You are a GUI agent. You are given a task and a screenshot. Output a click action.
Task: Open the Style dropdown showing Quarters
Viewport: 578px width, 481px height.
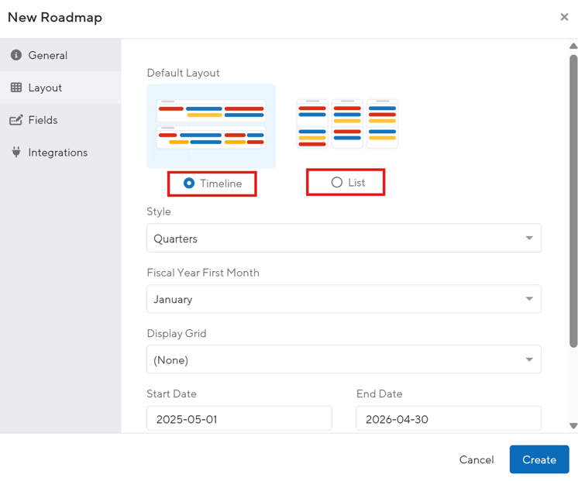pyautogui.click(x=343, y=239)
